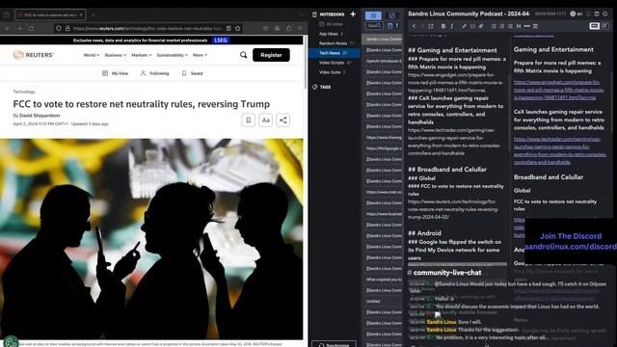The height and width of the screenshot is (347, 617).
Task: Apply italic formatting in Joplin toolbar
Action: 452,26
